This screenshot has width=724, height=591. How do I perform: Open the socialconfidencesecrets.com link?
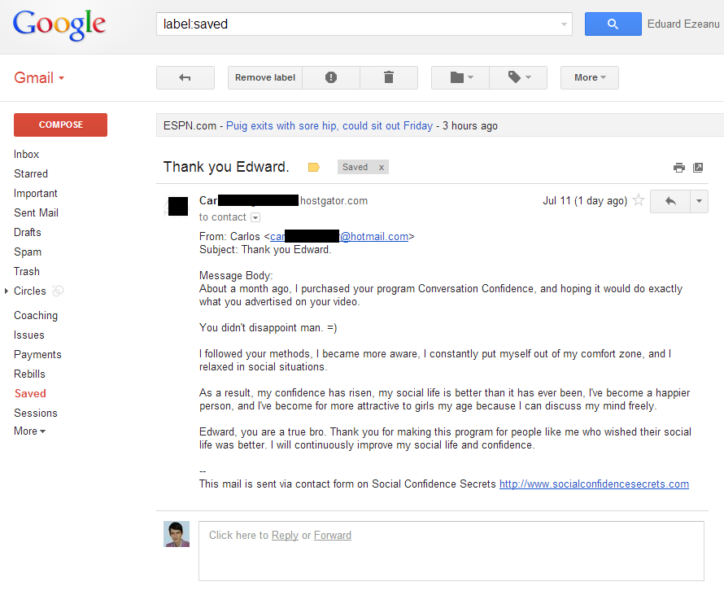(594, 484)
